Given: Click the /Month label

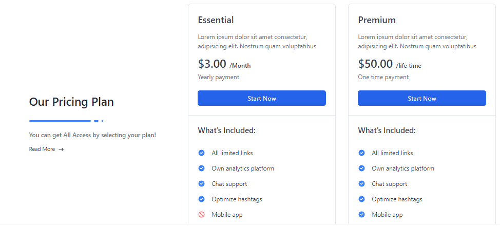Looking at the screenshot, I should [240, 66].
